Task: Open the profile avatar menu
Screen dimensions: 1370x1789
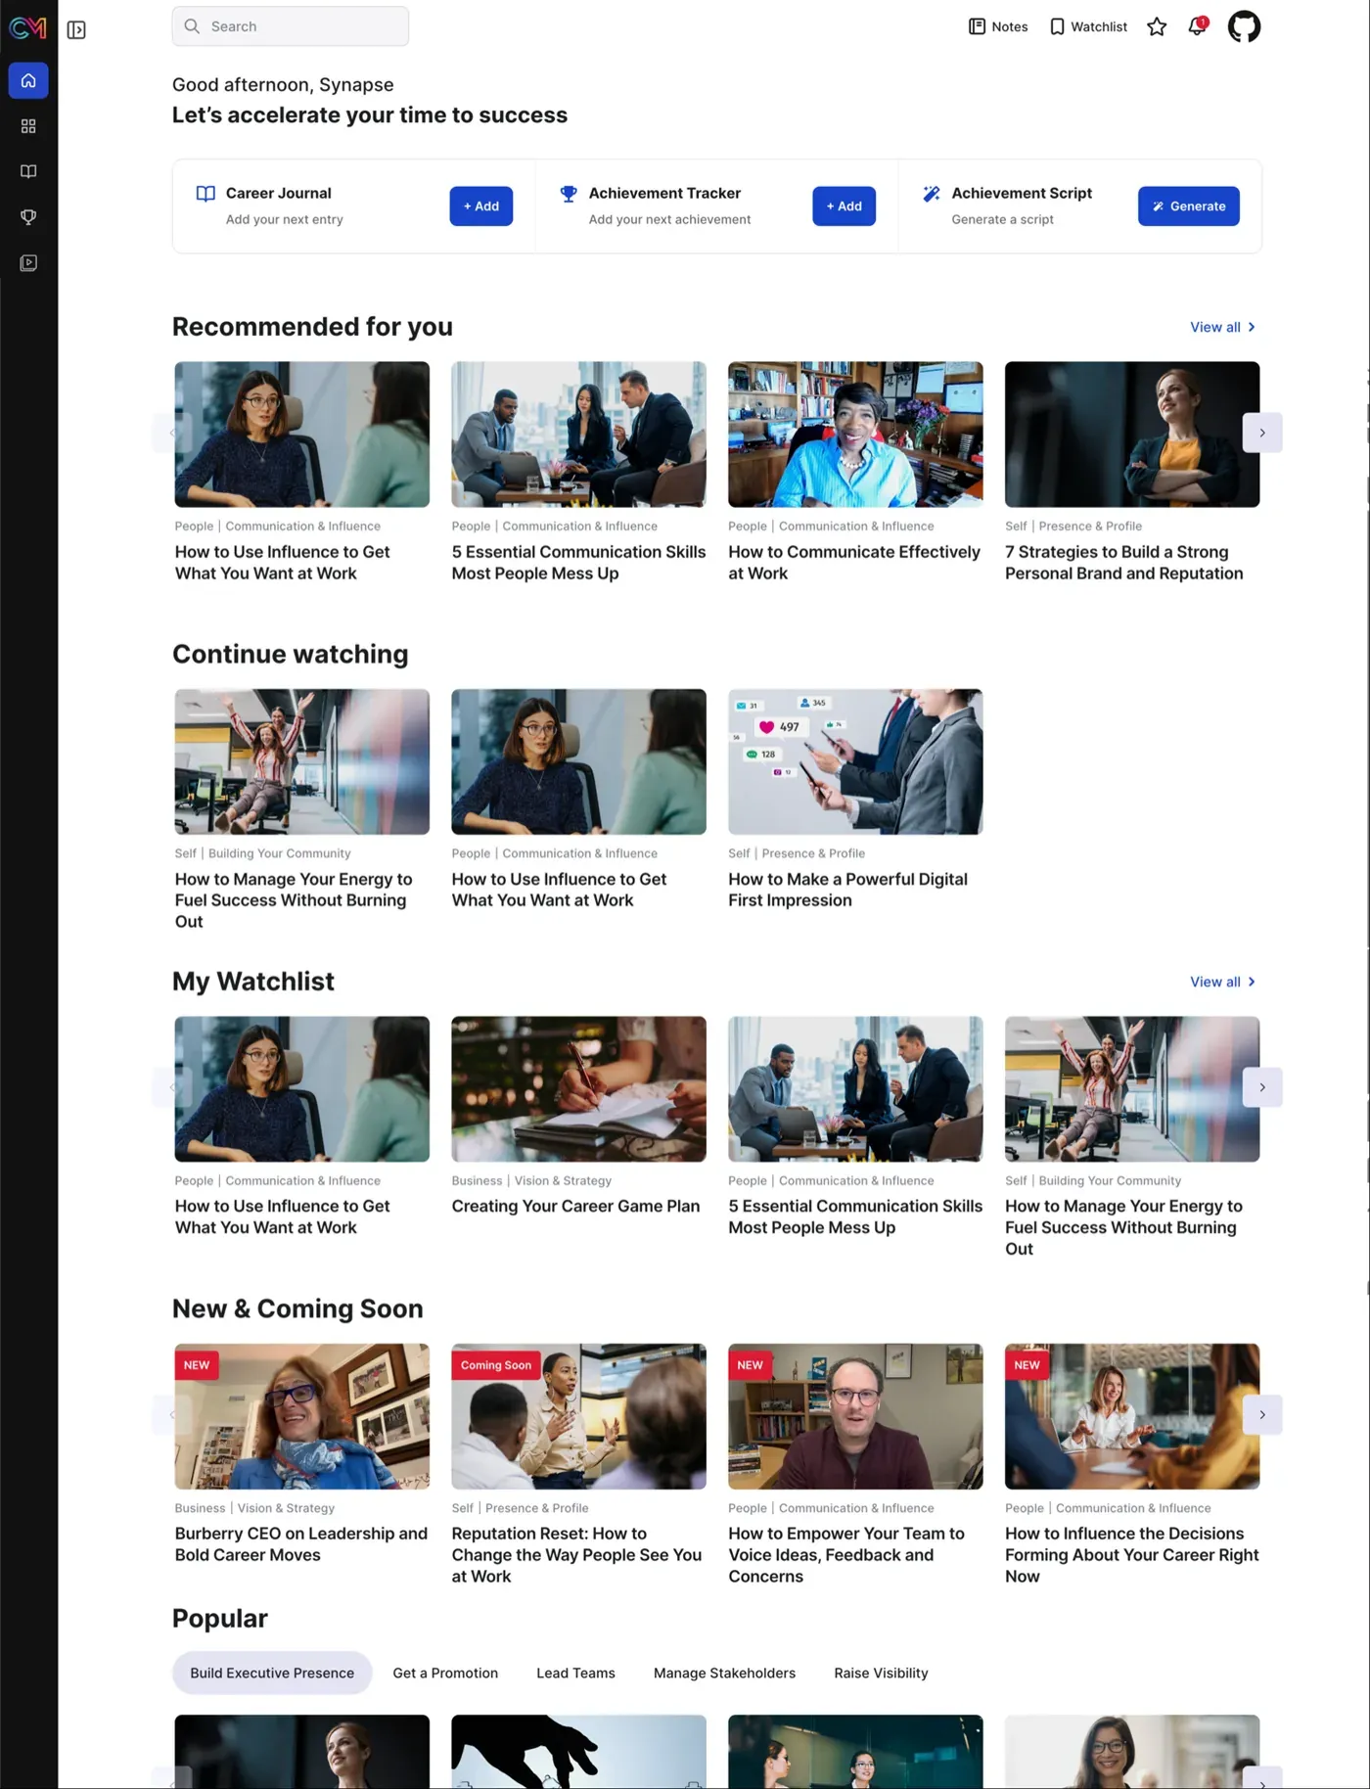Action: [1244, 26]
